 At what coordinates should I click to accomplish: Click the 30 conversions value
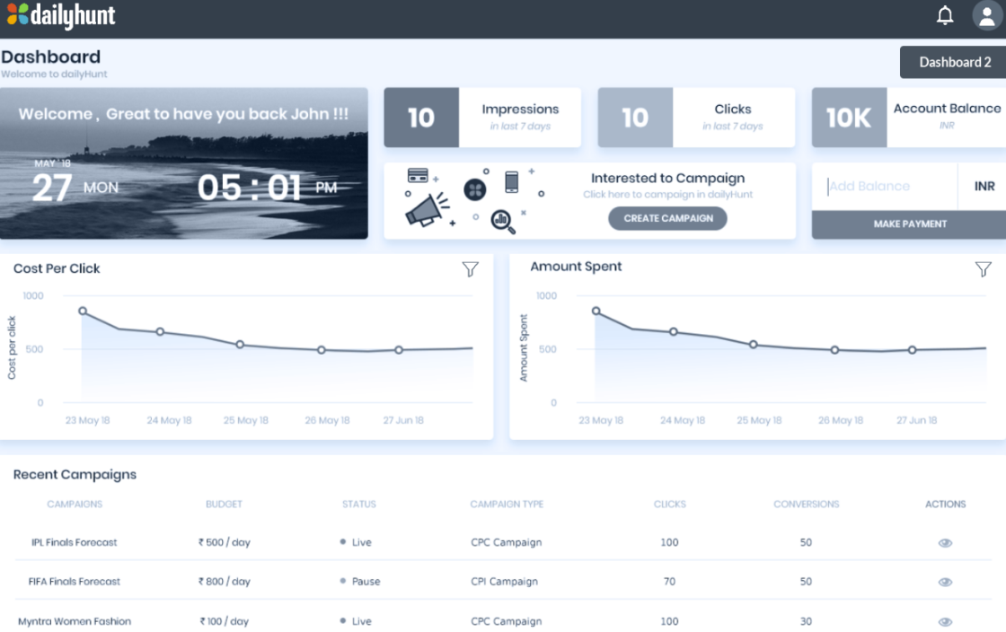click(806, 621)
